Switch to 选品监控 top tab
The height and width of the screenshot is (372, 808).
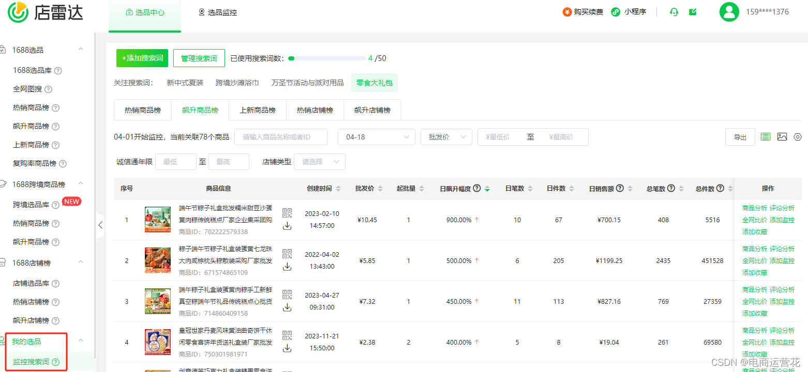pyautogui.click(x=217, y=12)
